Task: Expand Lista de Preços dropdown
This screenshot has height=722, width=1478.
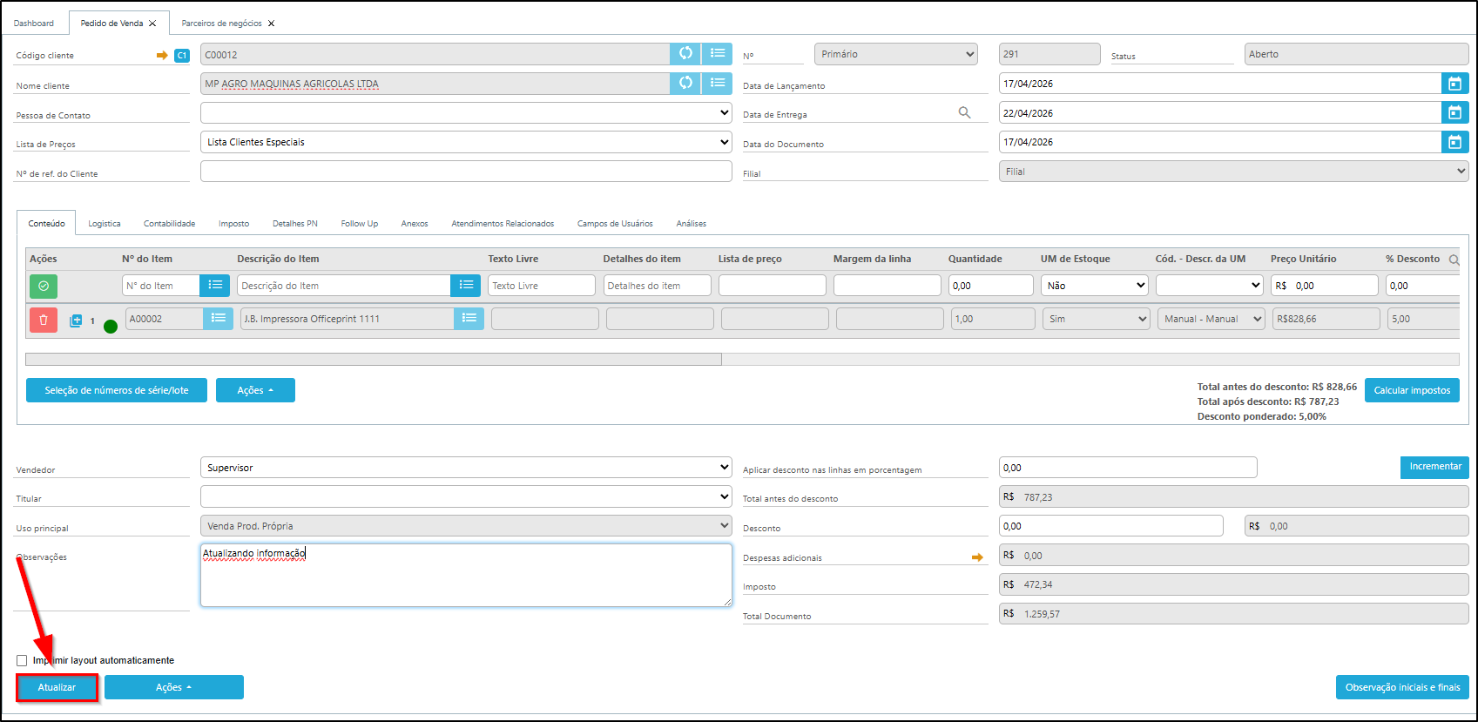Action: (466, 142)
